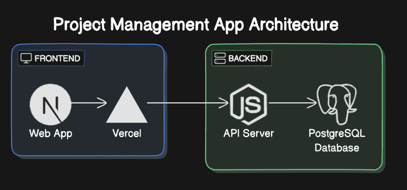This screenshot has width=407, height=190.
Task: Select the 'PostgreSQL Database' caption
Action: point(337,140)
